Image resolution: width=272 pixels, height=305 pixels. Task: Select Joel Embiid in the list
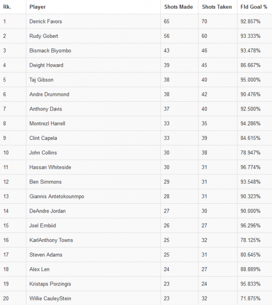click(x=42, y=226)
